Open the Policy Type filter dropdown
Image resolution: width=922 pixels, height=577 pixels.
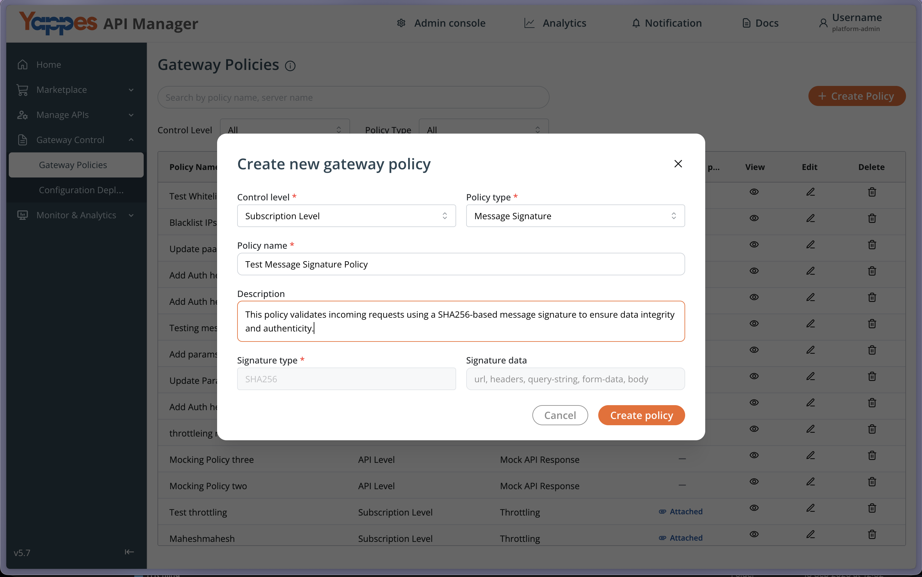click(x=484, y=130)
